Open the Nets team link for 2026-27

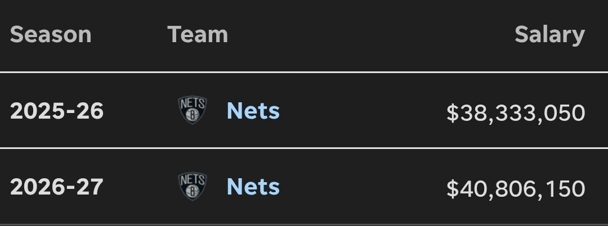[253, 187]
